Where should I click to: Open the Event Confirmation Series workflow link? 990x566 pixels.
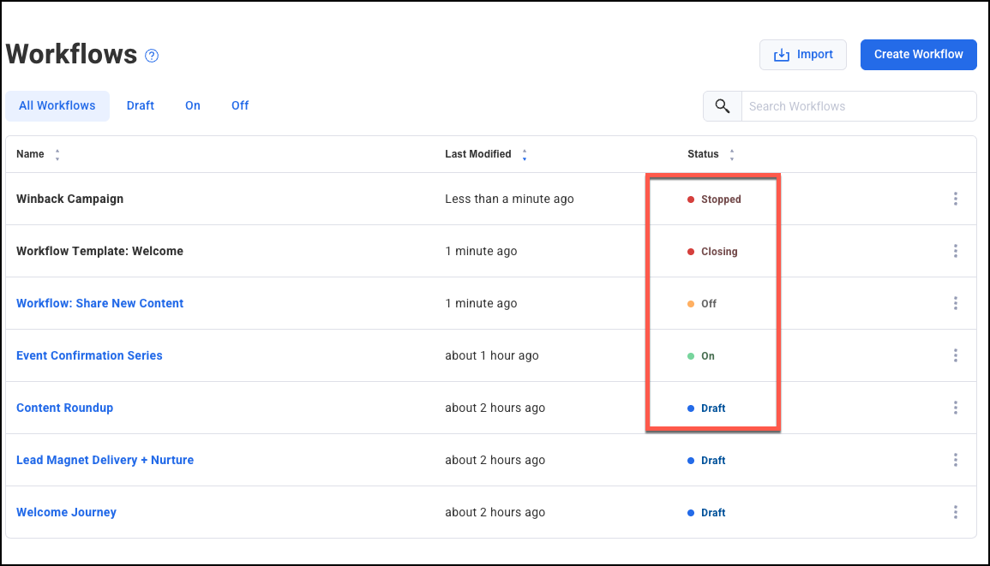click(89, 355)
